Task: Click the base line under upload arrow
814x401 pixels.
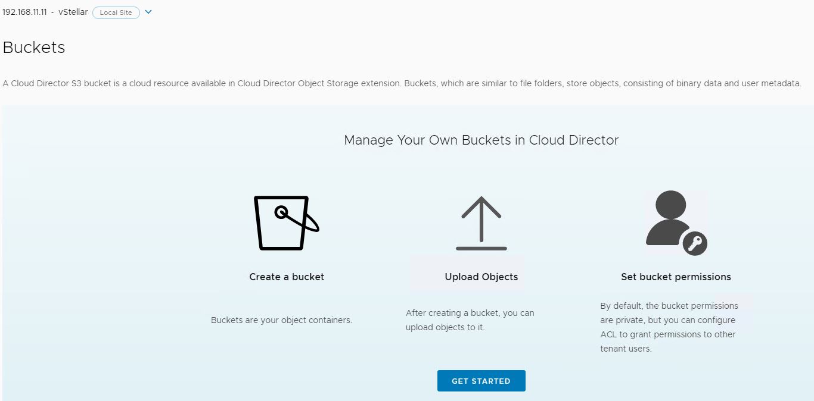Action: 481,248
